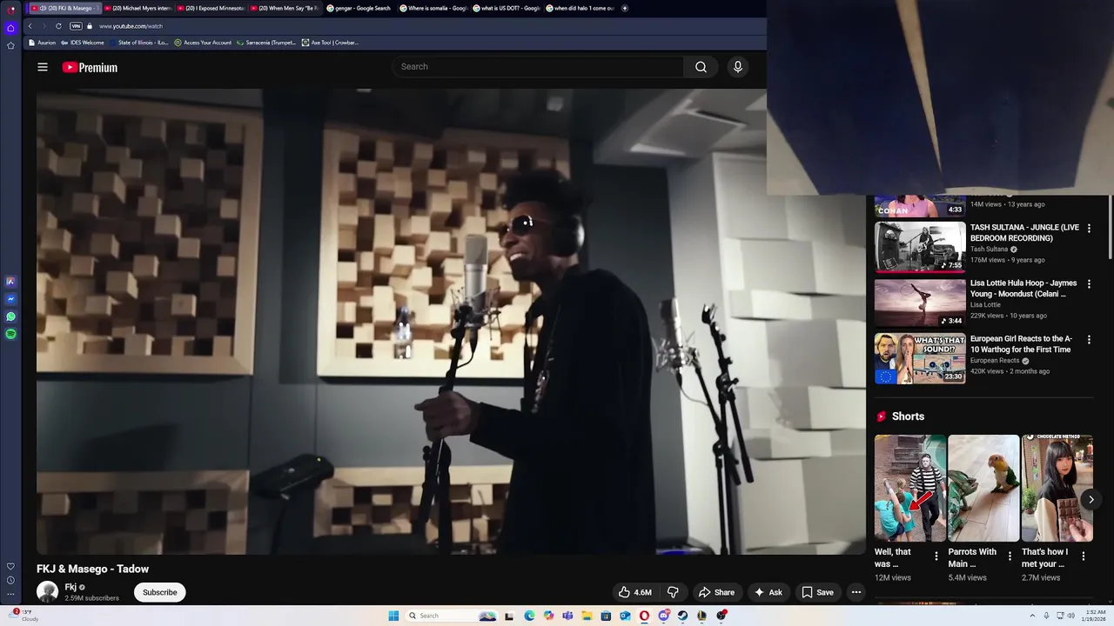Save the video to a playlist
This screenshot has height=626, width=1114.
point(817,592)
